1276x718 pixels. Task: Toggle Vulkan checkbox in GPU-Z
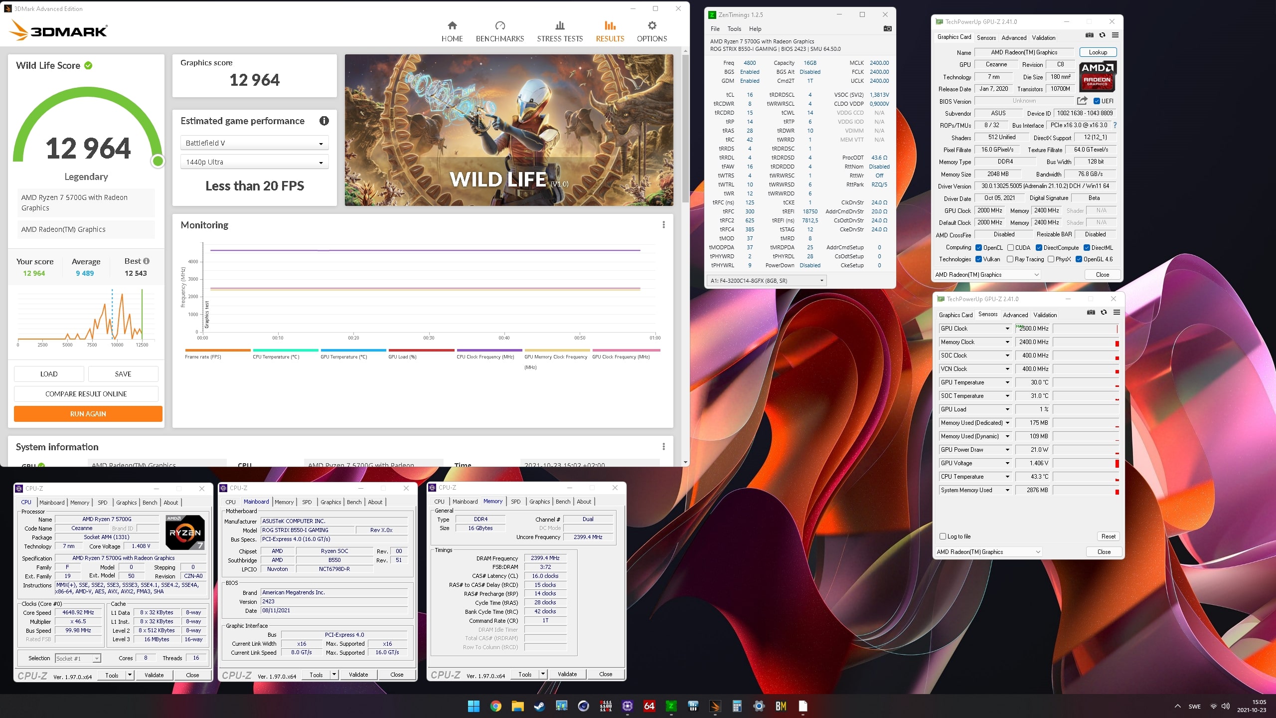[x=978, y=259]
